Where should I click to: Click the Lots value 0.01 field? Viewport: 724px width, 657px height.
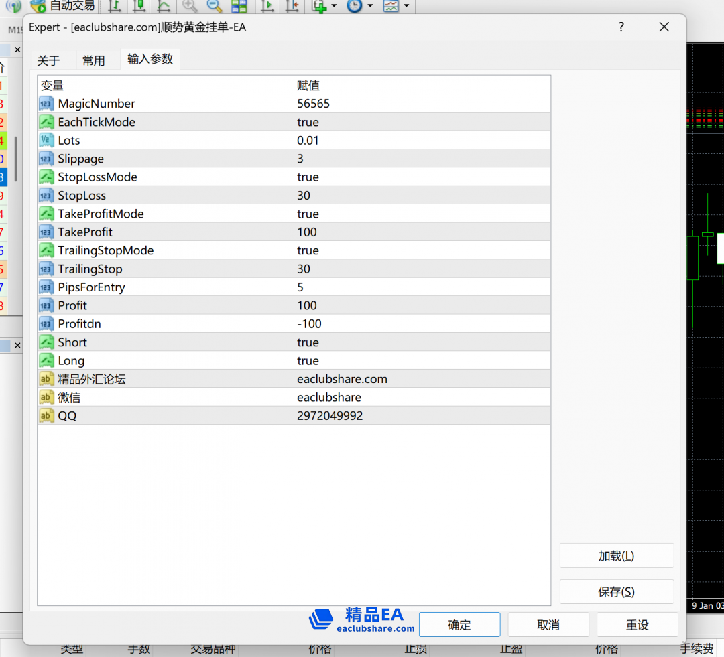[422, 141]
